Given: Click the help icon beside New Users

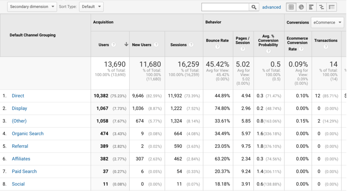Looking at the screenshot, I should 156,45.
